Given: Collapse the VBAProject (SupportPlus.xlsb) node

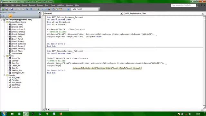Looking at the screenshot, I should click(x=2, y=20).
